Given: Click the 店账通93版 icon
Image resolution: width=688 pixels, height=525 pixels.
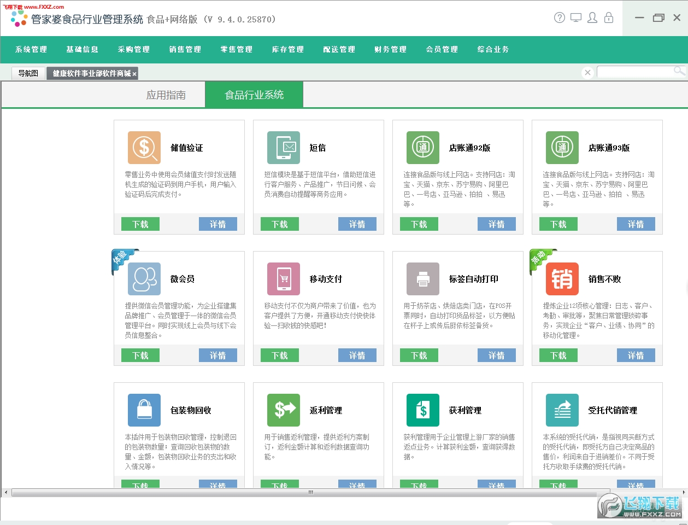Looking at the screenshot, I should (562, 147).
